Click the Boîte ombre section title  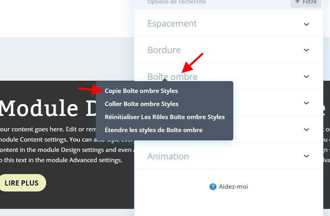172,77
